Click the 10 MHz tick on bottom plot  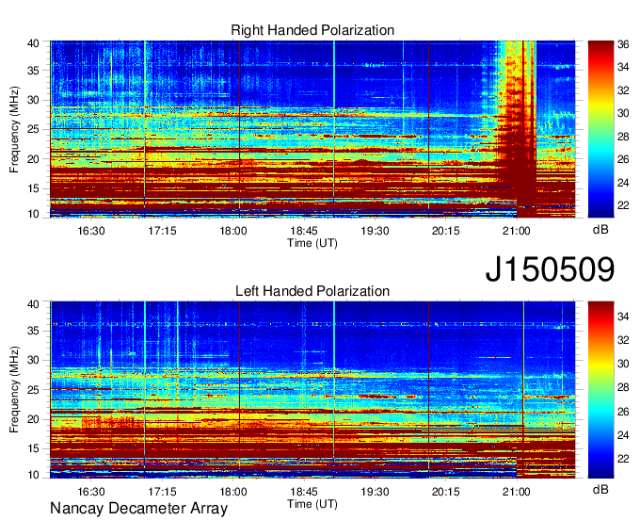(33, 475)
